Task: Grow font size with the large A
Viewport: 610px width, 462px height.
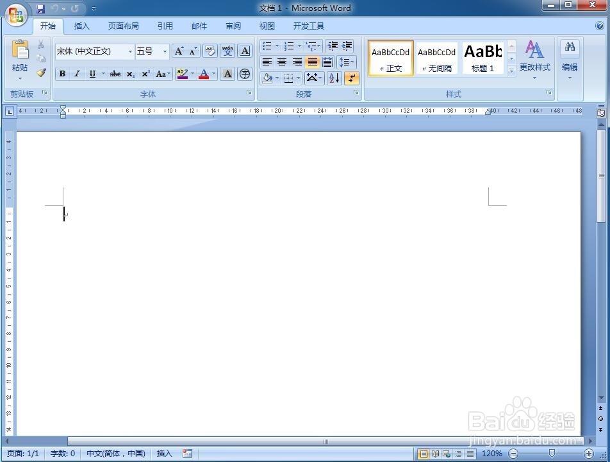Action: [179, 51]
